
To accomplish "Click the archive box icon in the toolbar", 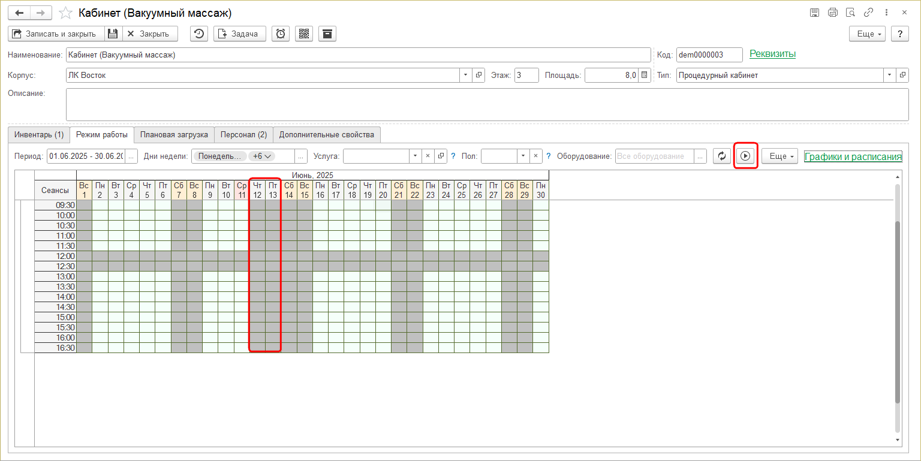I will point(327,34).
